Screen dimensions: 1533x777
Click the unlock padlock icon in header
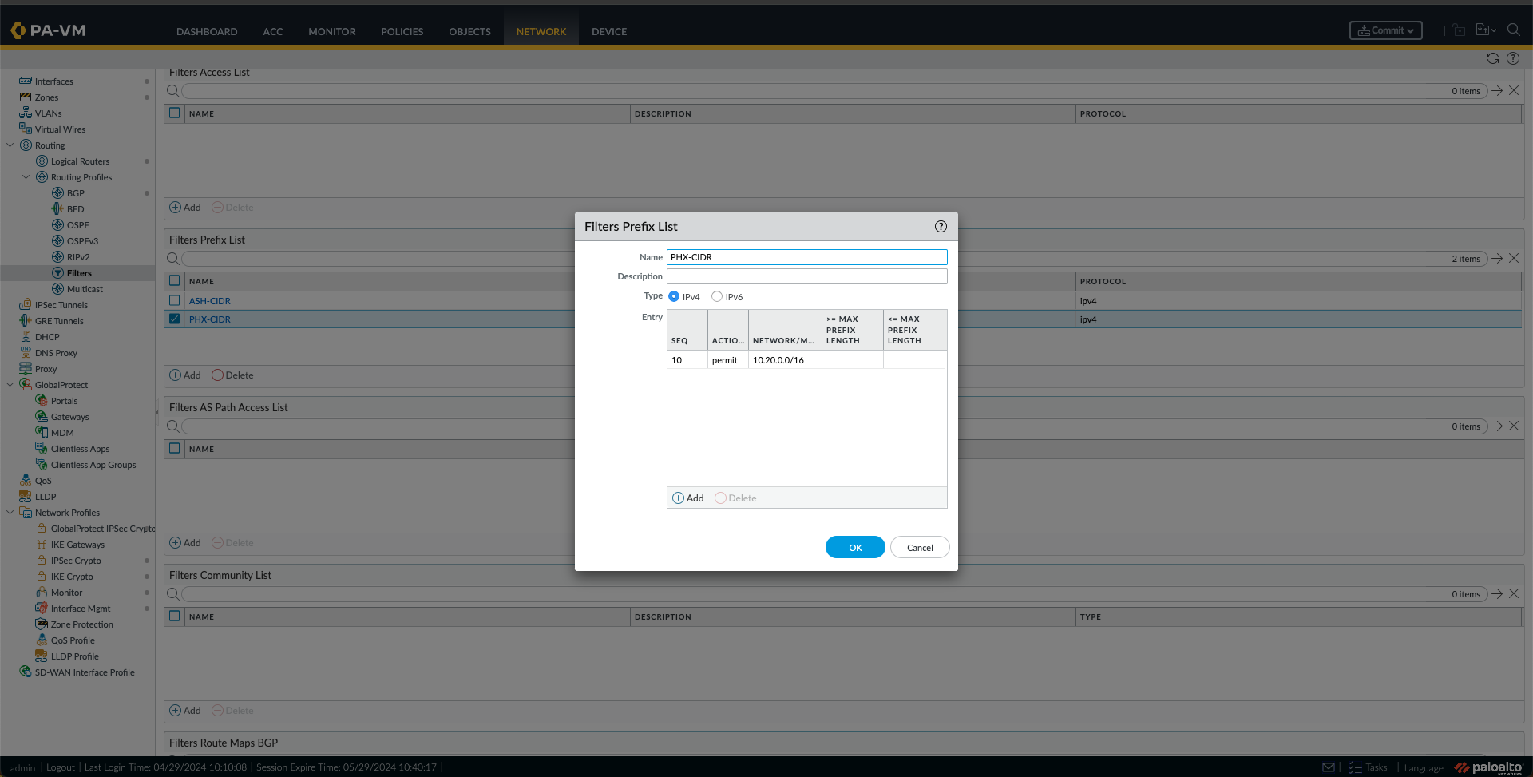[1459, 30]
